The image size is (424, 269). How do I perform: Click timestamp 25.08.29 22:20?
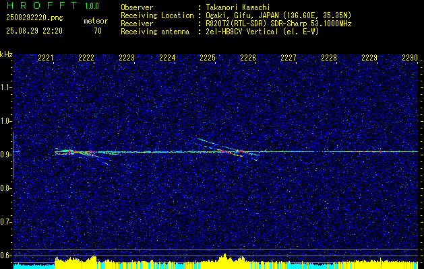click(34, 31)
